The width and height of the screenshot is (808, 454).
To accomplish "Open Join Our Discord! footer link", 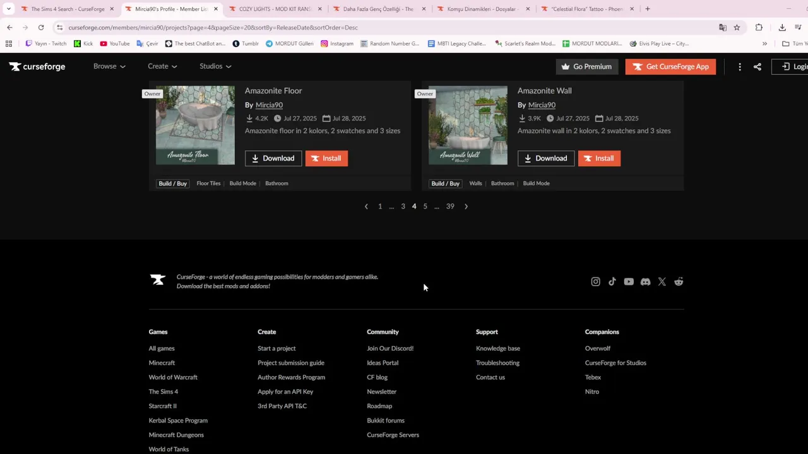I will click(390, 348).
